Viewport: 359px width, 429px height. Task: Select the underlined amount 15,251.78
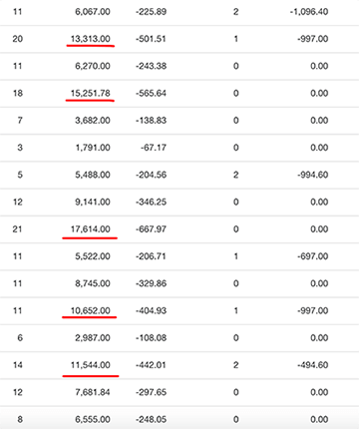coord(90,93)
